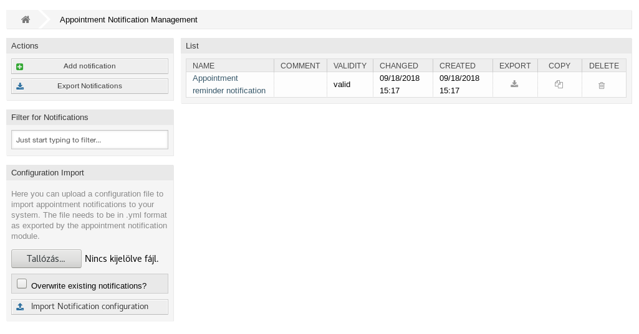The width and height of the screenshot is (639, 334).
Task: Click the Tallózás file browse button
Action: click(47, 259)
